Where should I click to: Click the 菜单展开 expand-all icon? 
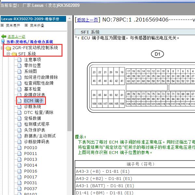(x=2, y=25)
